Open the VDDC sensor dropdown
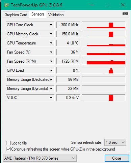The width and height of the screenshot is (131, 163). (51, 98)
